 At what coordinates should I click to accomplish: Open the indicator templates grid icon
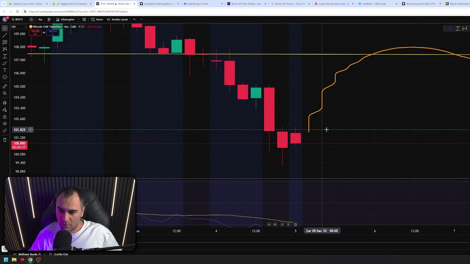coord(84,19)
